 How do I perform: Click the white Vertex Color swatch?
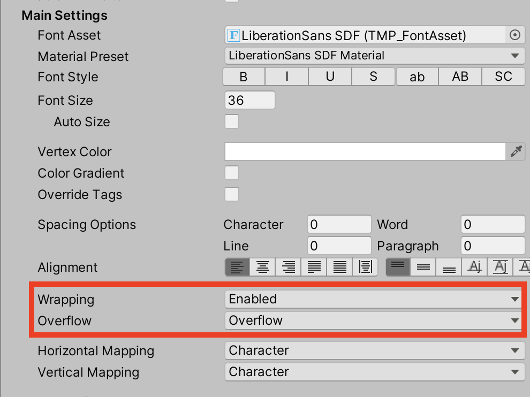(x=365, y=152)
